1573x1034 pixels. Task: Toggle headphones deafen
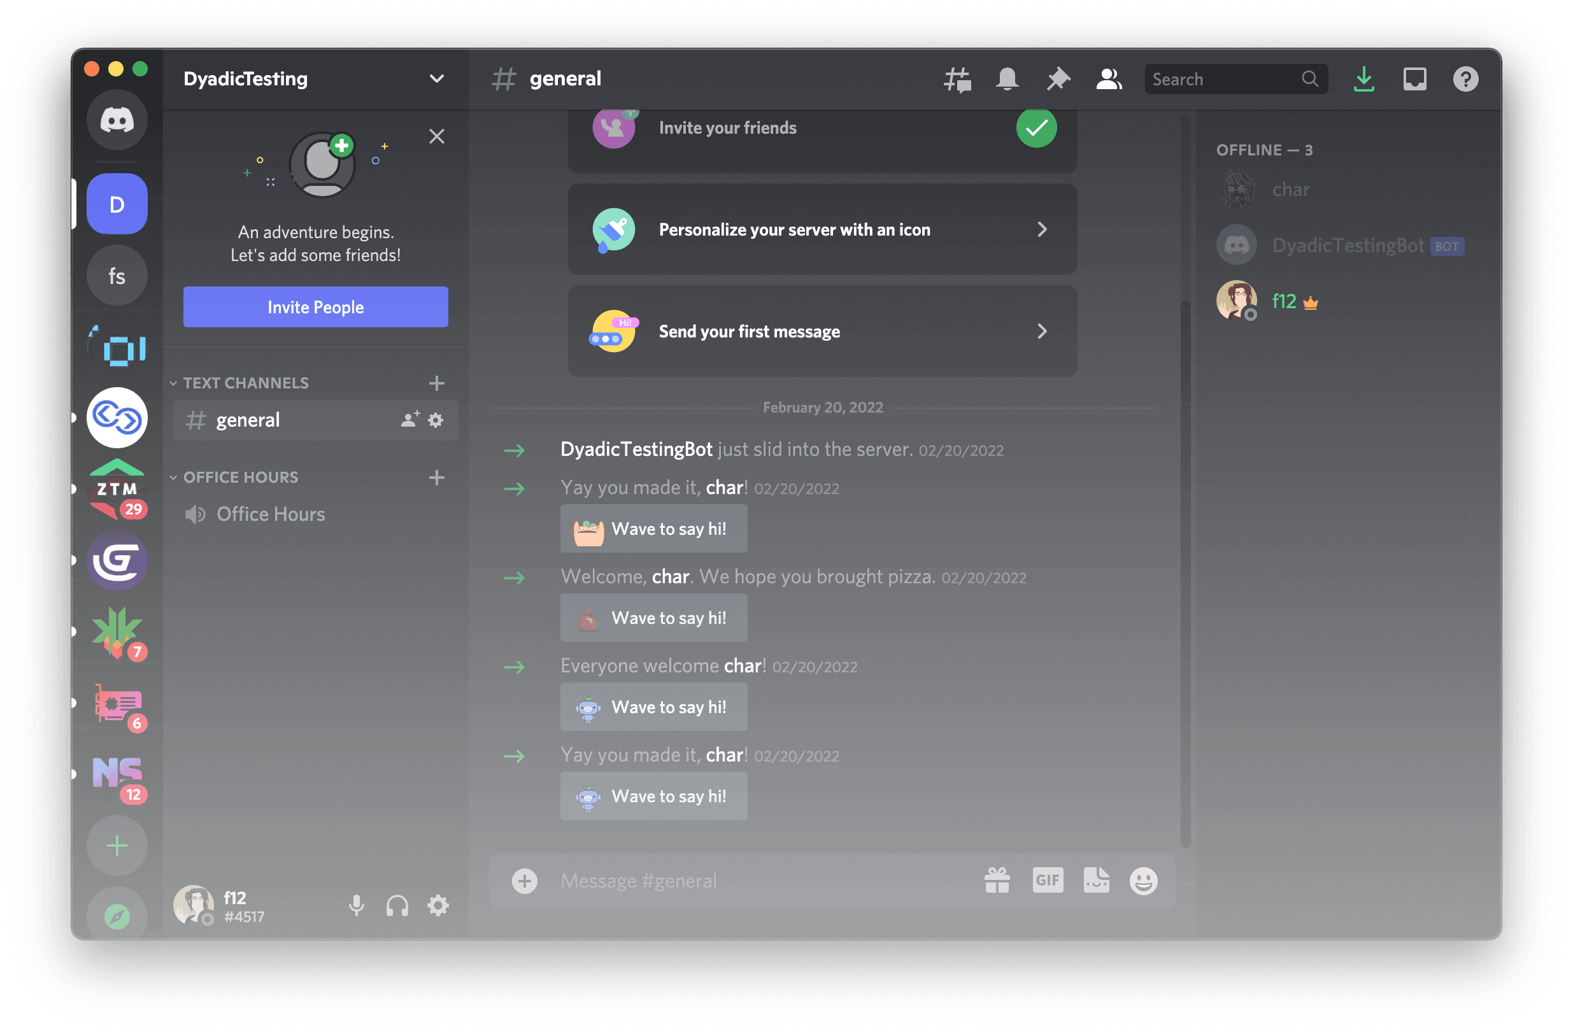[x=397, y=906]
